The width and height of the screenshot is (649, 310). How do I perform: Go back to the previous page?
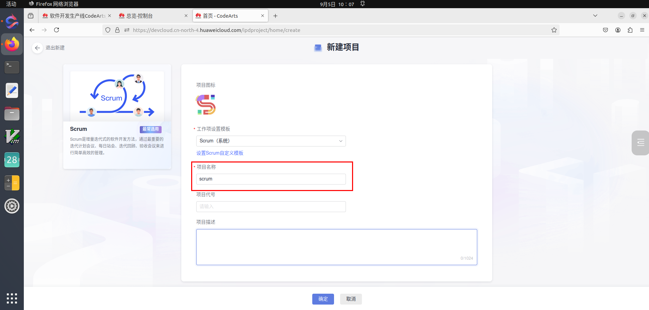point(32,30)
